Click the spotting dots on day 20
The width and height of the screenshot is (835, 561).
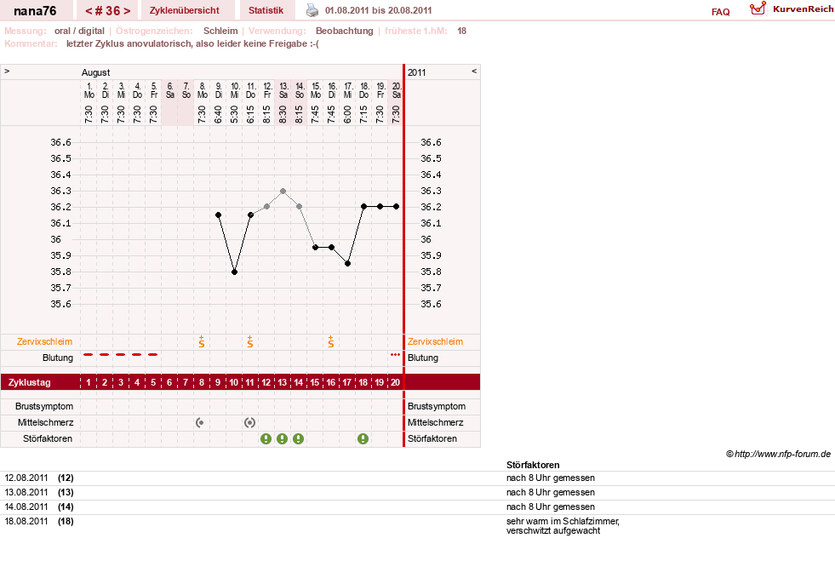tap(395, 354)
